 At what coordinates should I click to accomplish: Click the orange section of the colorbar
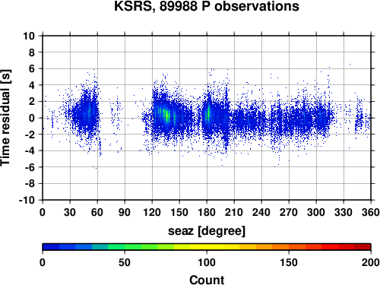point(272,247)
